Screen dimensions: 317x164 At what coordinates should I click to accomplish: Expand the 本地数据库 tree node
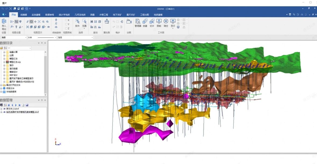click(x=1, y=92)
